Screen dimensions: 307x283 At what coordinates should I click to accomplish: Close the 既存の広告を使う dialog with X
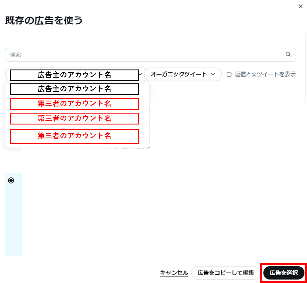click(300, 6)
